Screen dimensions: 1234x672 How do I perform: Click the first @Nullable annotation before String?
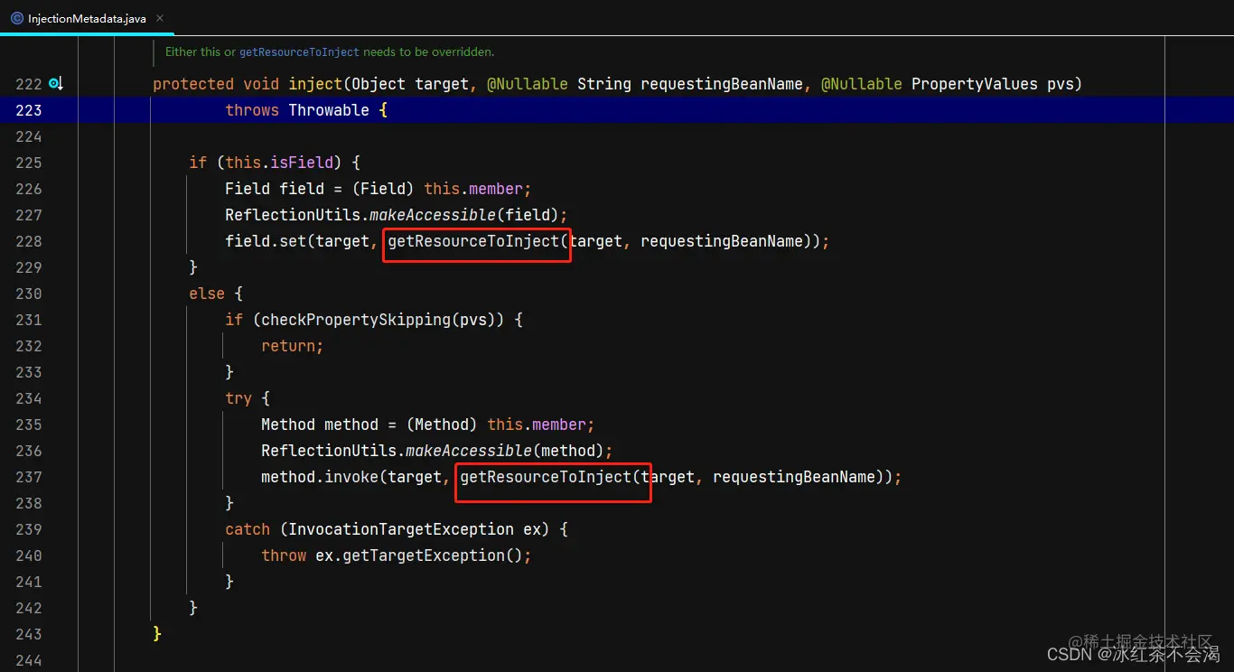coord(528,84)
